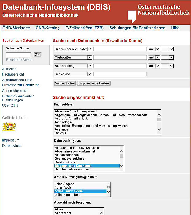Click the text field next to 'Suche über alle Felder'
The image size is (191, 215).
click(120, 49)
